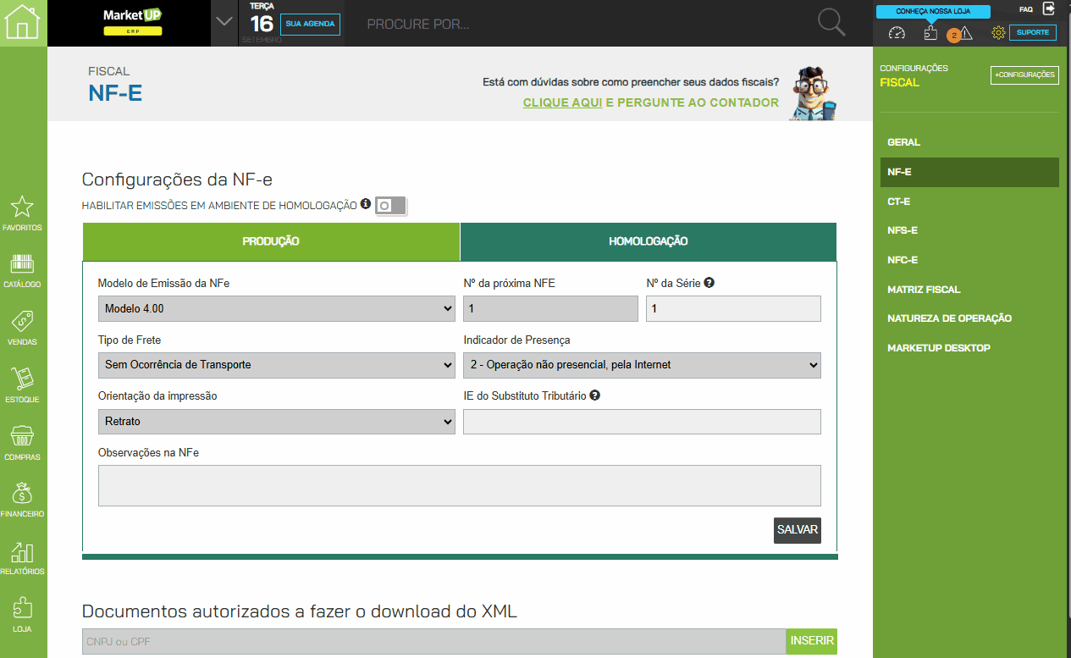The width and height of the screenshot is (1071, 658).
Task: Click the CNPJ ou CPF input field
Action: click(434, 641)
